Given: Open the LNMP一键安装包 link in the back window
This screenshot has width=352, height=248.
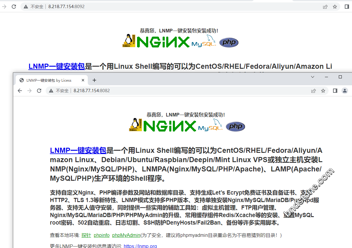Looking at the screenshot, I should point(57,66).
